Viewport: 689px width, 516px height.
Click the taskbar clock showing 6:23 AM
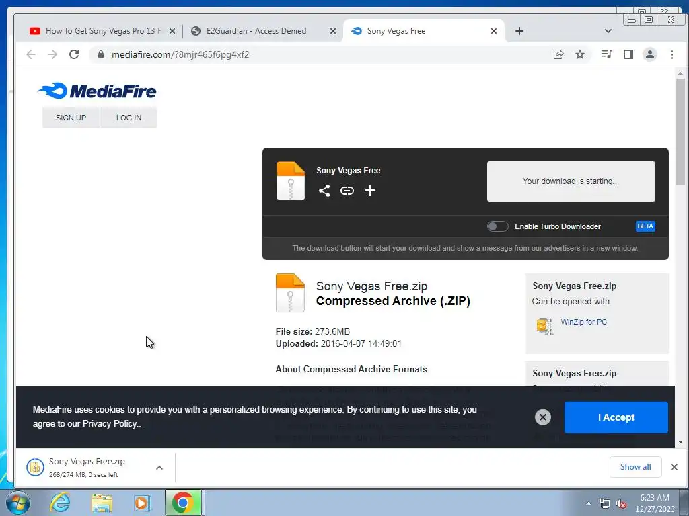pos(655,503)
